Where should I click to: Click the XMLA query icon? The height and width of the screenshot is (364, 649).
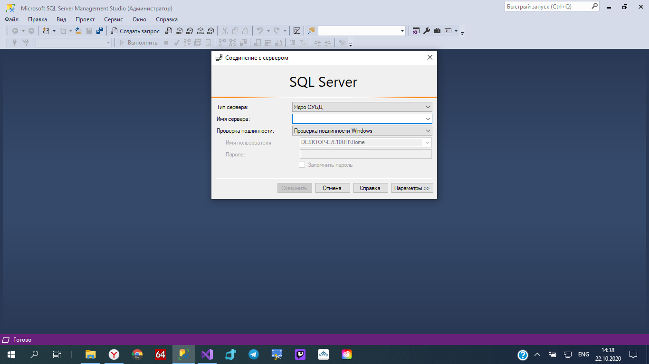tap(200, 31)
